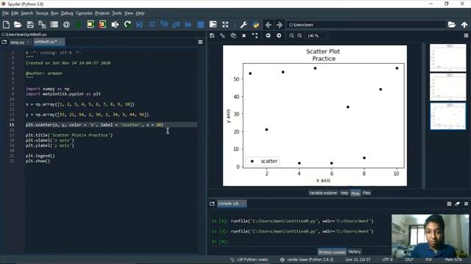Open console pane options hamburger menu
The height and width of the screenshot is (264, 471).
466,204
